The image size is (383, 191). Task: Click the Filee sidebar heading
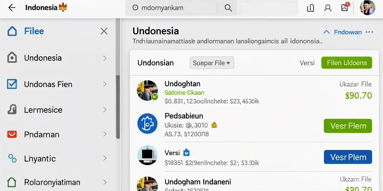point(34,31)
